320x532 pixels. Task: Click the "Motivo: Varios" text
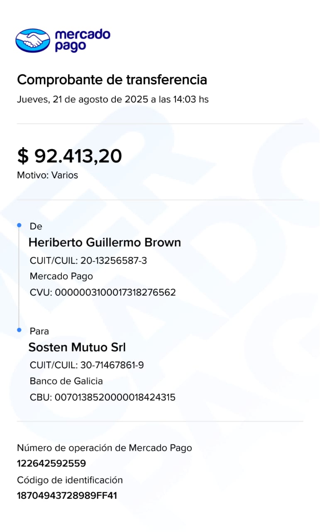tap(47, 175)
